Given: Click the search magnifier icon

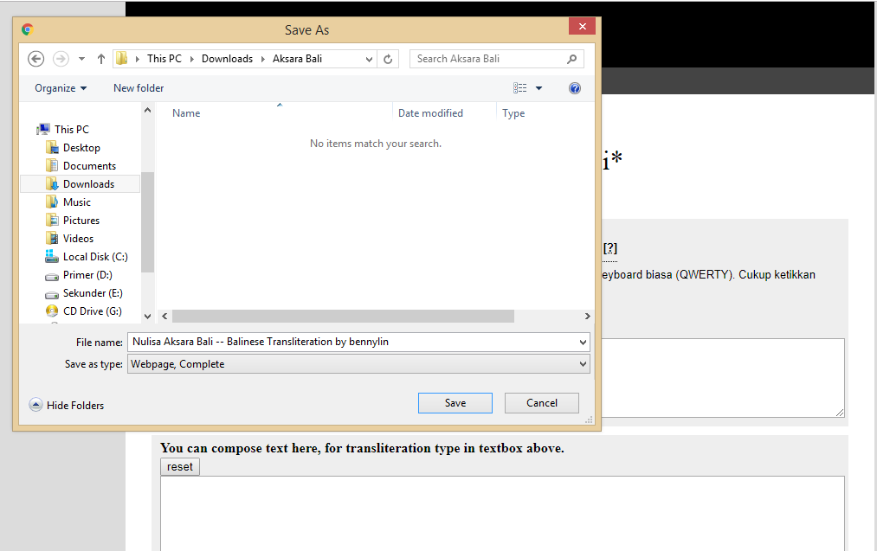Looking at the screenshot, I should click(x=571, y=59).
